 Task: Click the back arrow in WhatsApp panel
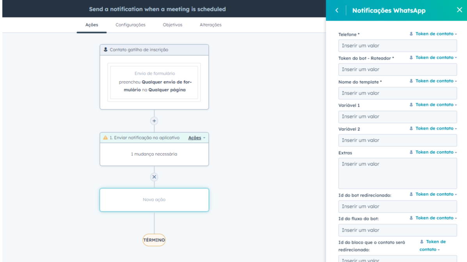tap(337, 11)
